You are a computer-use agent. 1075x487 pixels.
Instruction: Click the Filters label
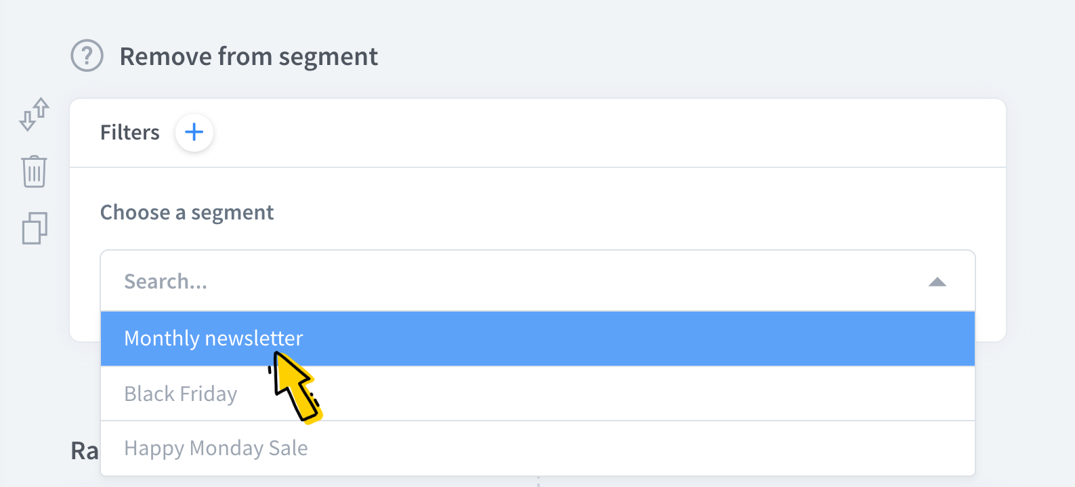point(129,132)
